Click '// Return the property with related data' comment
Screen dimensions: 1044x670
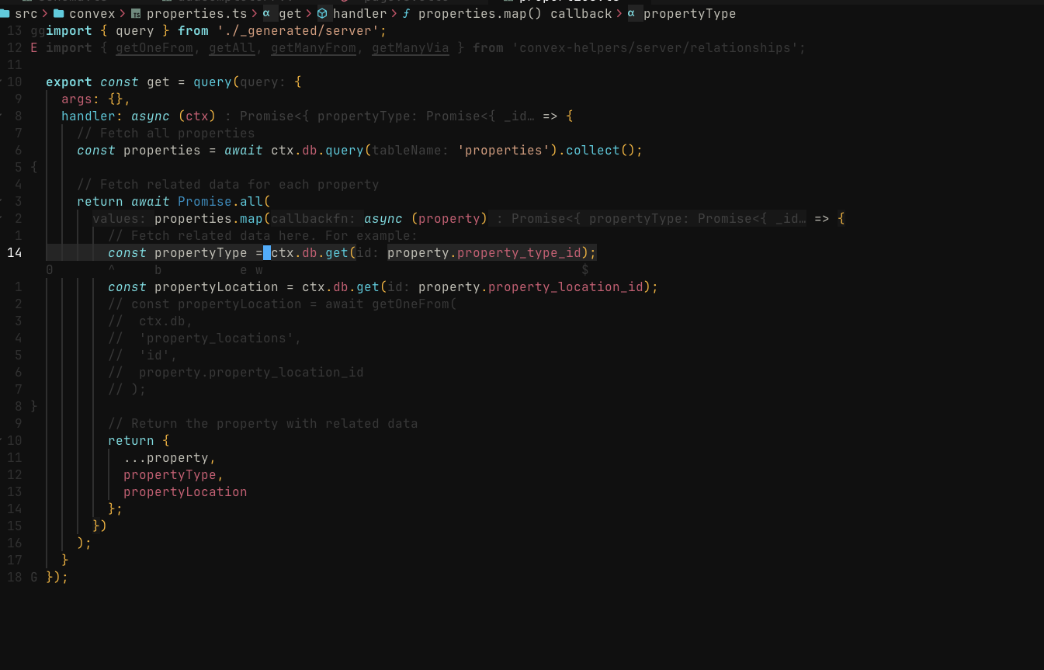coord(263,424)
